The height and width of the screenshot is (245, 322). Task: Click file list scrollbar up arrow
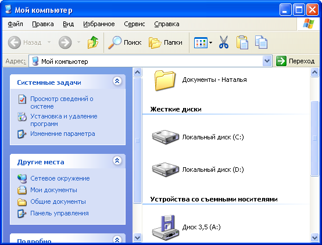coord(315,73)
